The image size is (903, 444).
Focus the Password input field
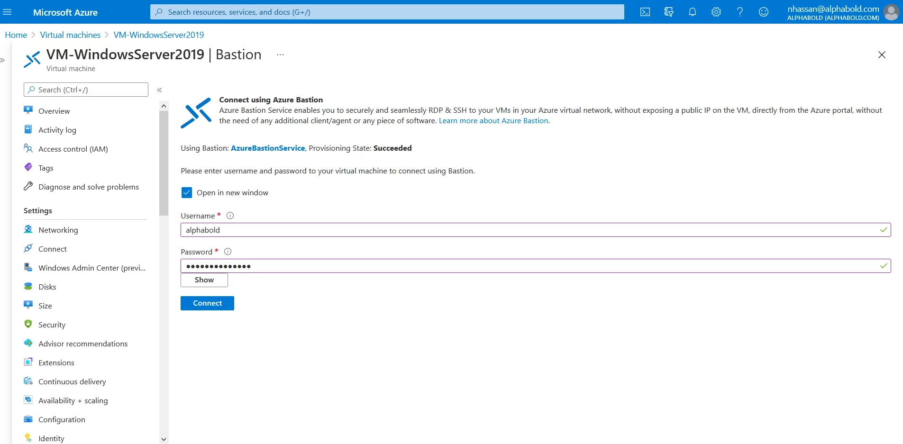click(x=536, y=266)
